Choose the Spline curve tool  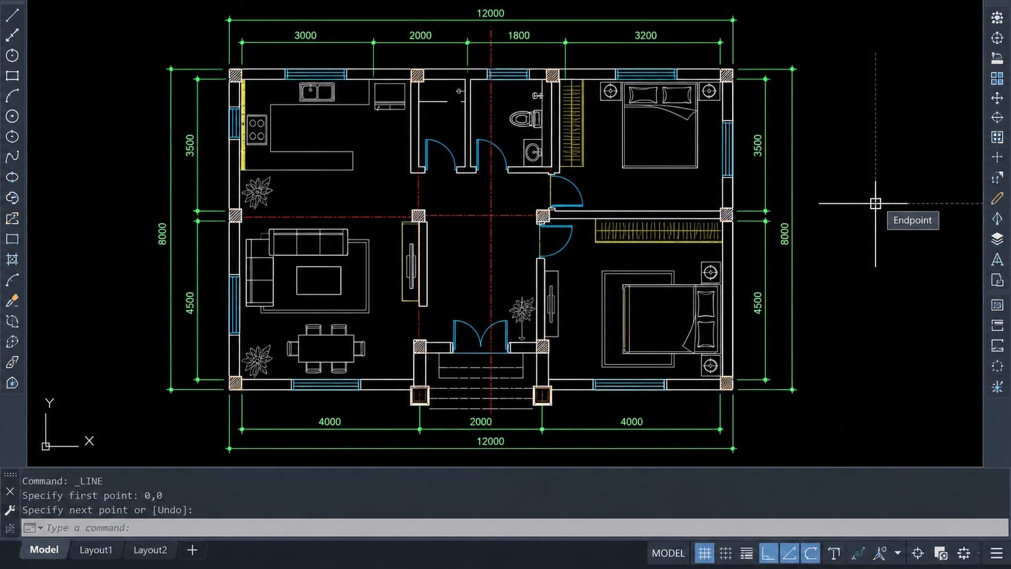pos(12,157)
